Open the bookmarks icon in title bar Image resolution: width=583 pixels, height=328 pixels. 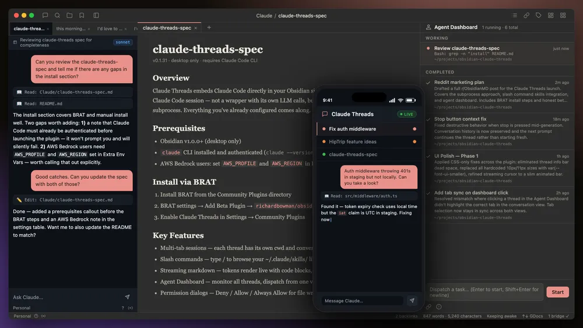point(82,15)
